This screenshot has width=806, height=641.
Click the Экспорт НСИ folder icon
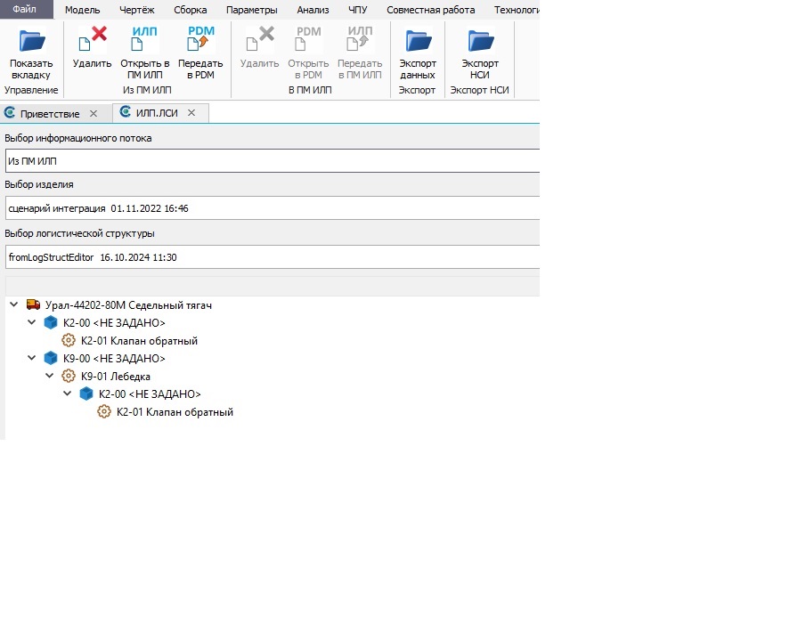point(481,41)
